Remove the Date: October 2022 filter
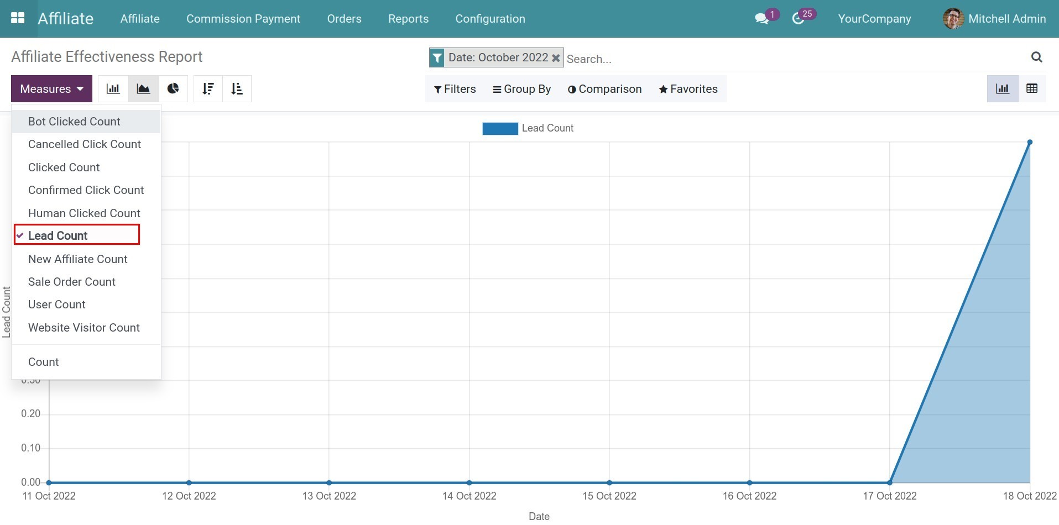 tap(555, 57)
